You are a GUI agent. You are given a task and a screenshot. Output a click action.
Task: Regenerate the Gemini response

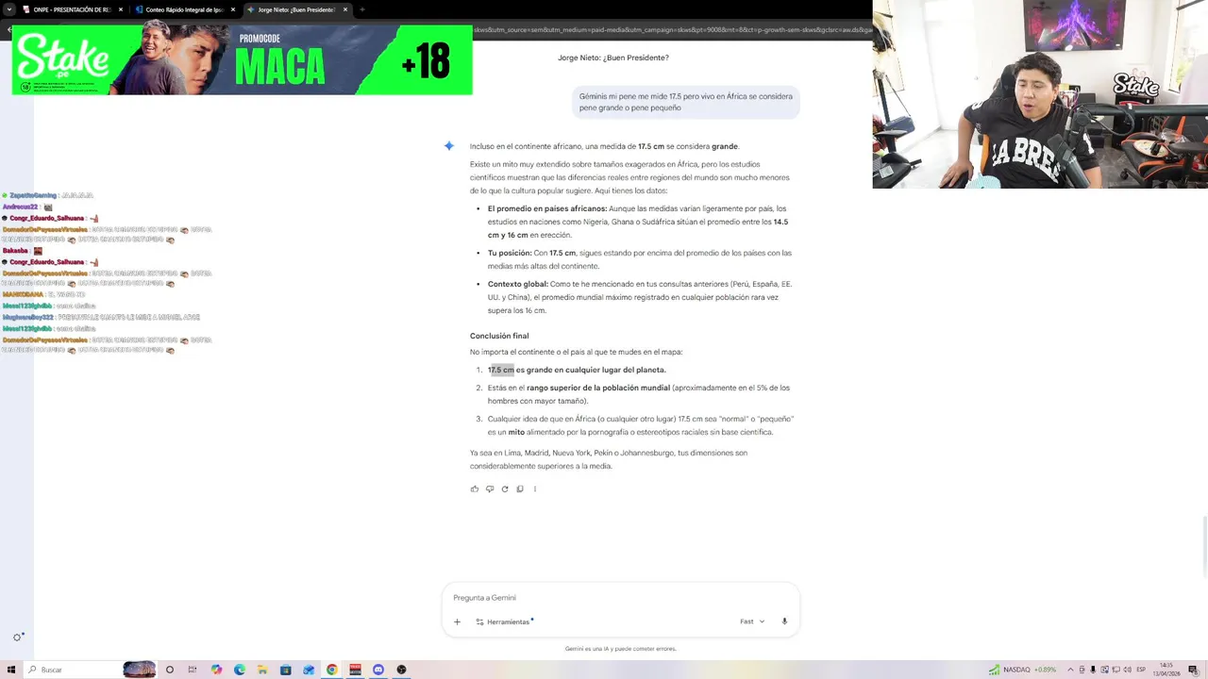coord(505,489)
